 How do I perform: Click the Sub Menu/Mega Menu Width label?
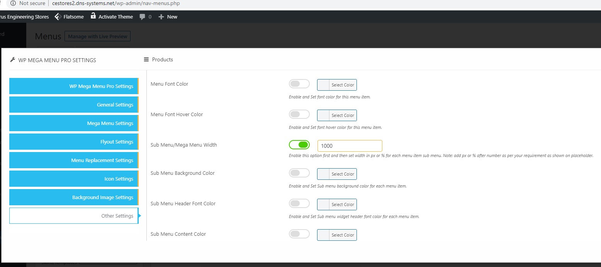point(184,145)
